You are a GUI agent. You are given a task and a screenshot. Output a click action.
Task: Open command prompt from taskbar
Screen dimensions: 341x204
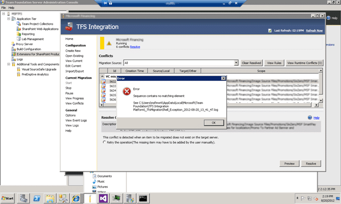(x=143, y=198)
